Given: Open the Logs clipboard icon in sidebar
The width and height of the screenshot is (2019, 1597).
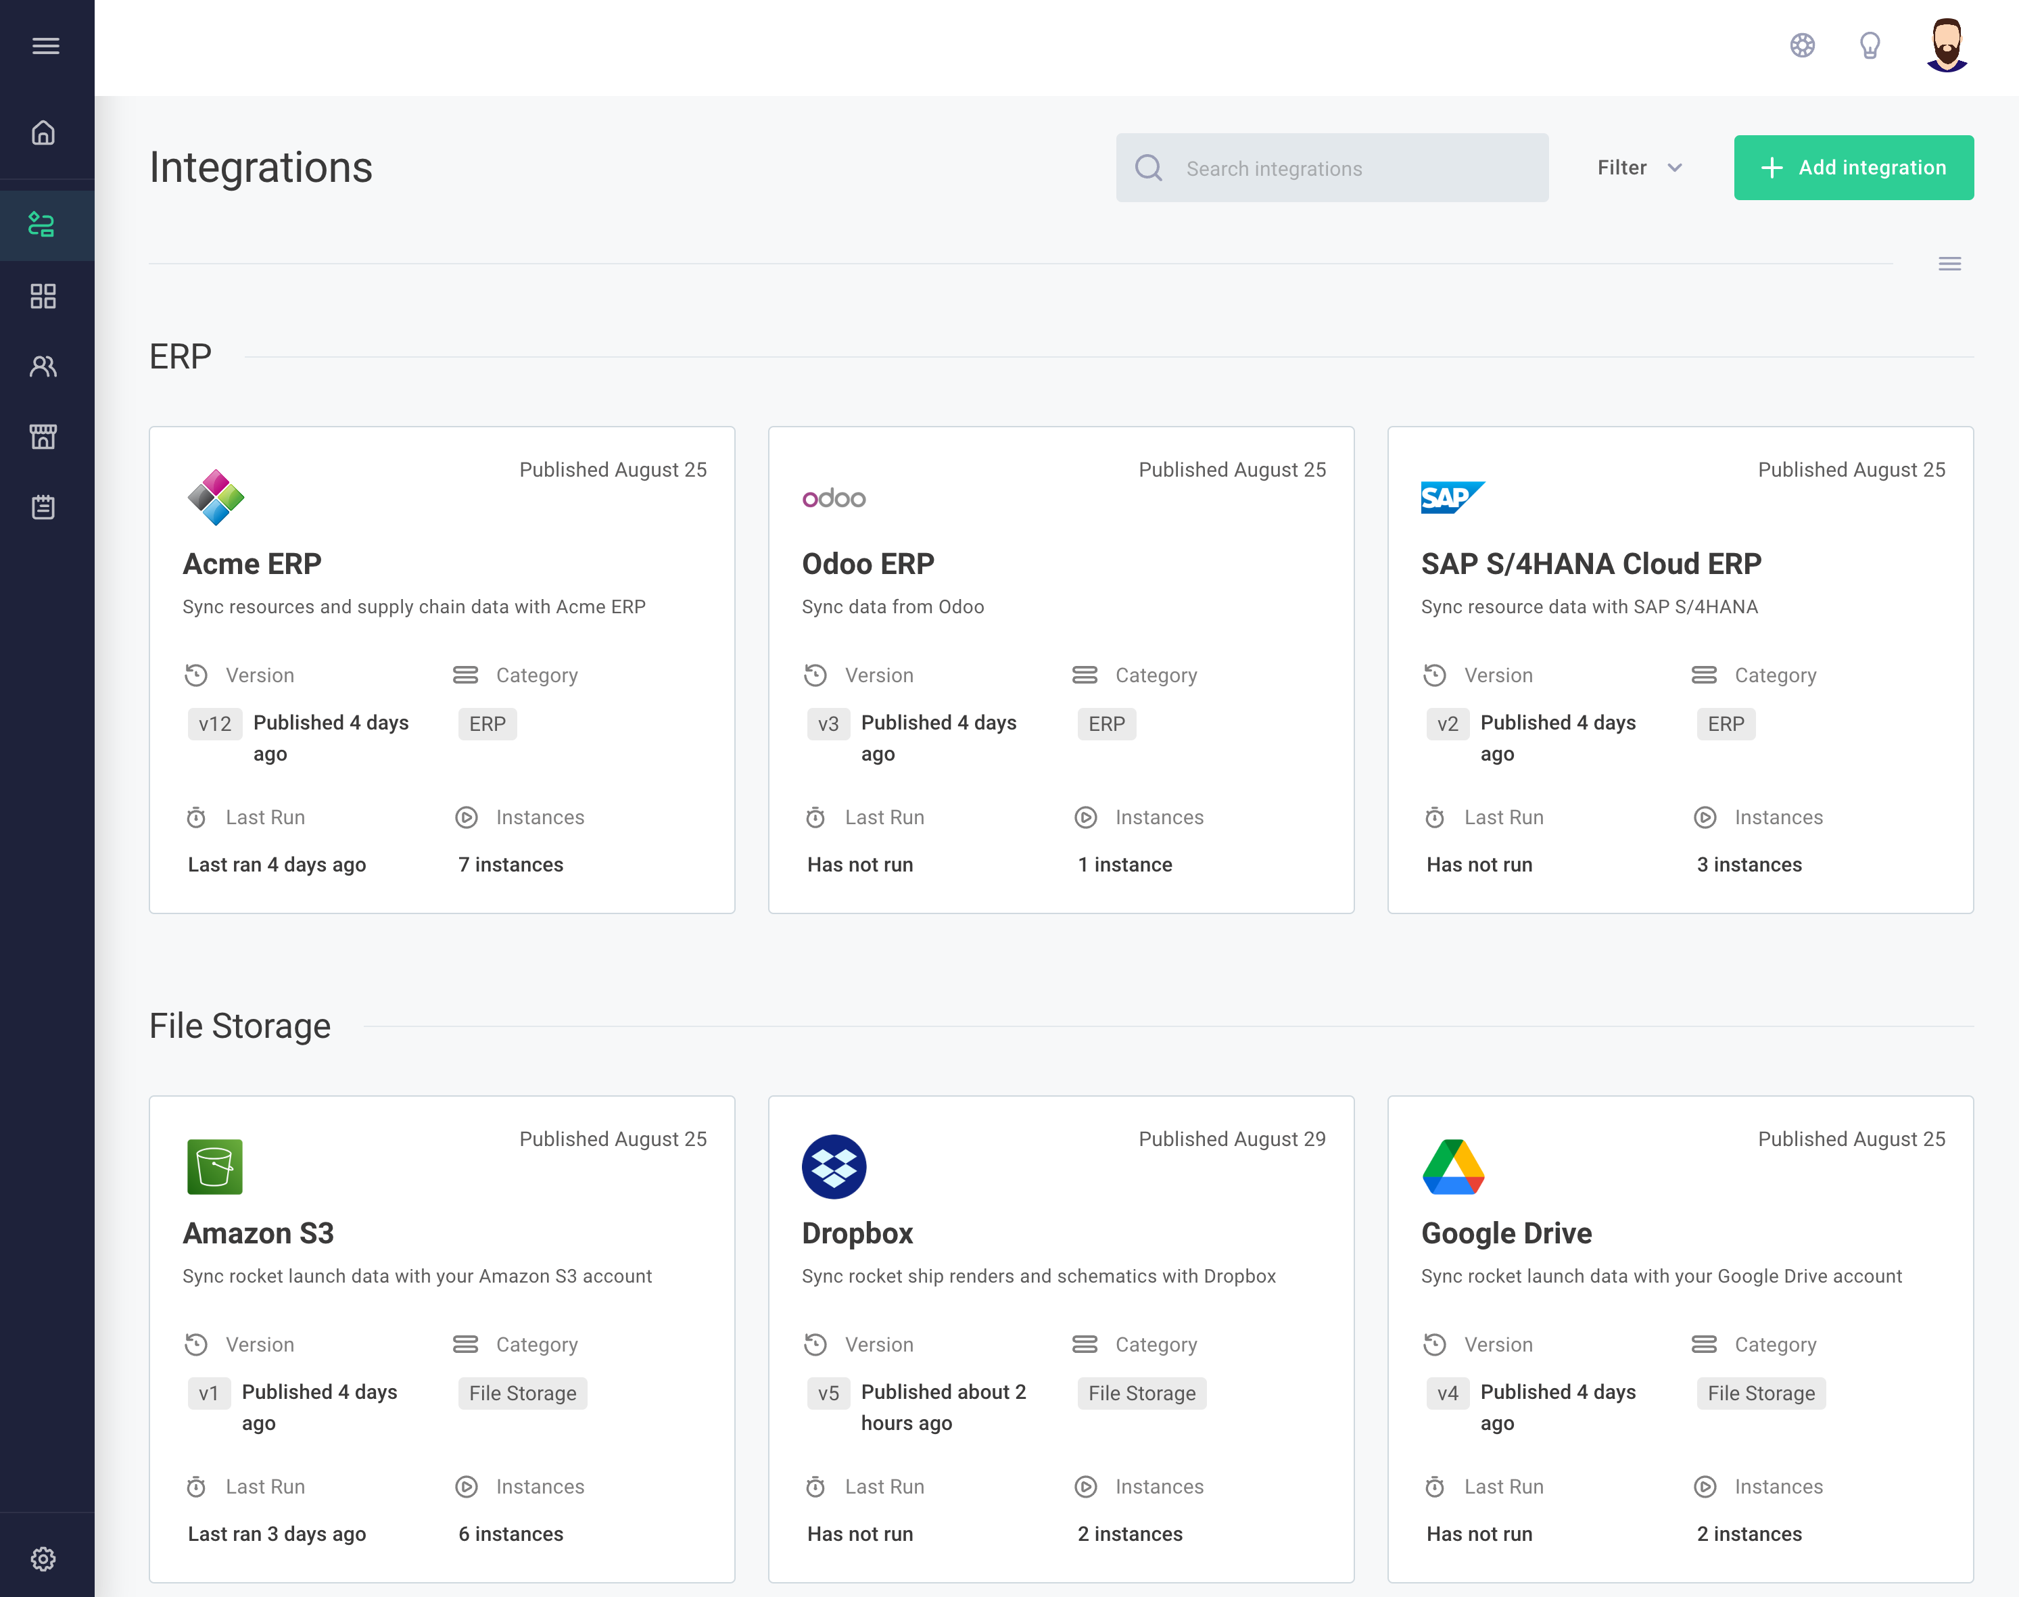Looking at the screenshot, I should click(x=44, y=507).
